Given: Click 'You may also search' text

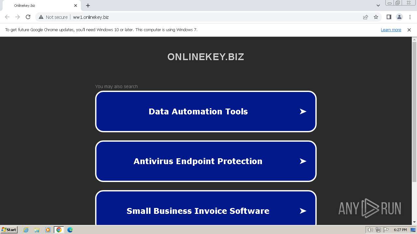Looking at the screenshot, I should (x=116, y=86).
